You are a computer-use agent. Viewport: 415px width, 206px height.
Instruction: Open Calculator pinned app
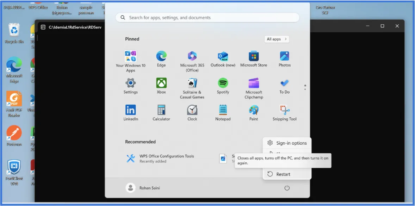click(x=161, y=113)
